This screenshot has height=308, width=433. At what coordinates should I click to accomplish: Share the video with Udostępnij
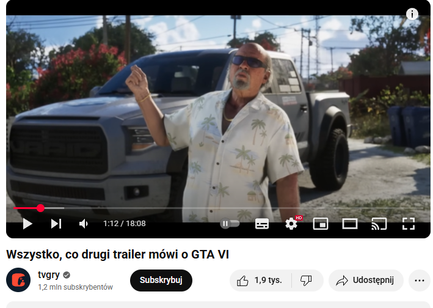click(x=366, y=280)
